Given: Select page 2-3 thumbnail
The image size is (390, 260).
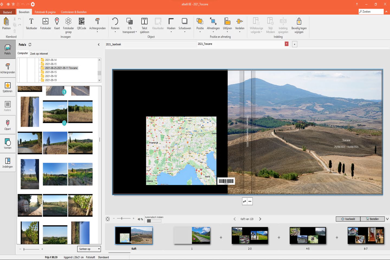Looking at the screenshot, I should (x=250, y=236).
